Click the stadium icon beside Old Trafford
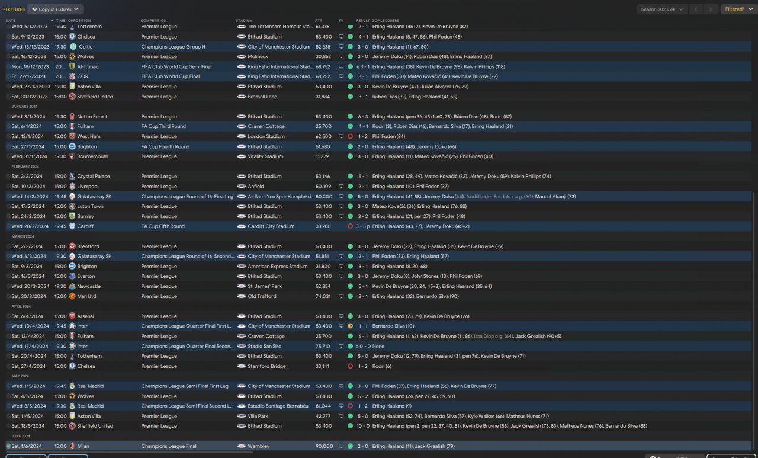The height and width of the screenshot is (458, 758). [242, 296]
